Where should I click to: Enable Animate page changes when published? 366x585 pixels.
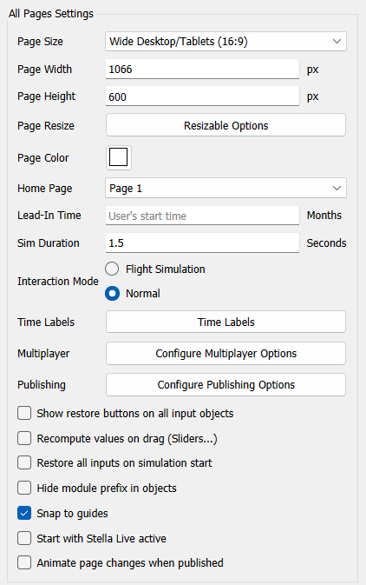[x=24, y=562]
